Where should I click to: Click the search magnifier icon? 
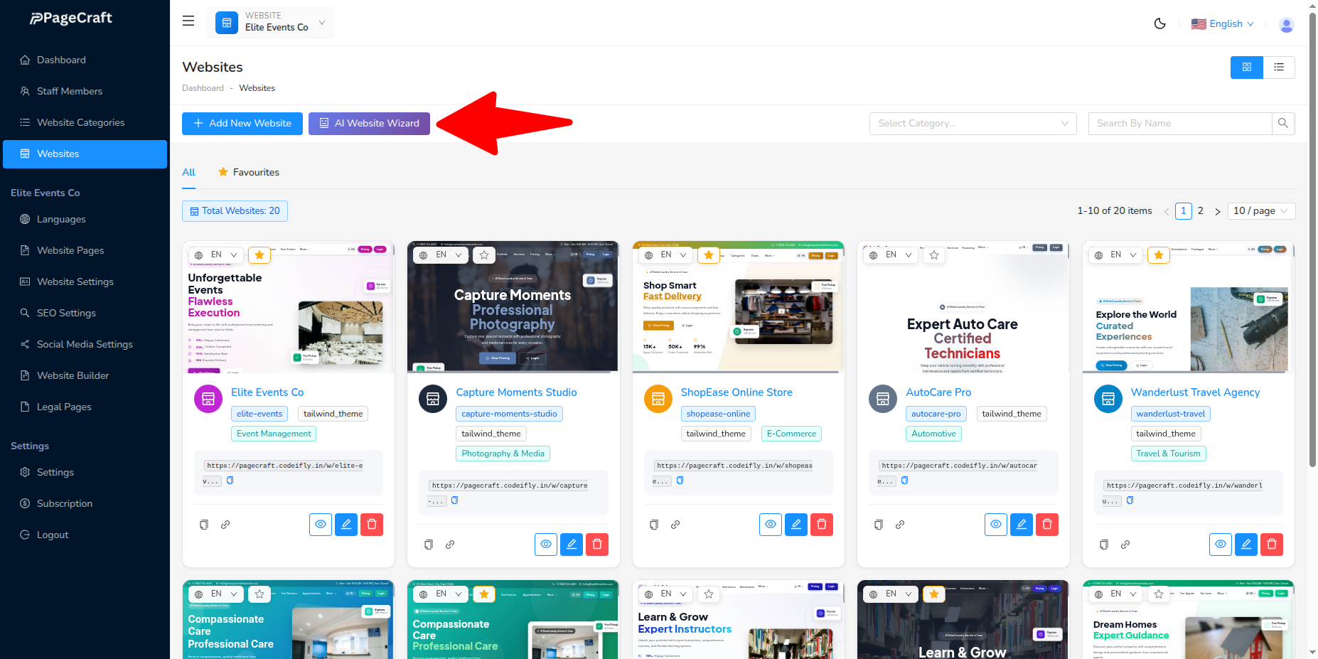[1283, 123]
